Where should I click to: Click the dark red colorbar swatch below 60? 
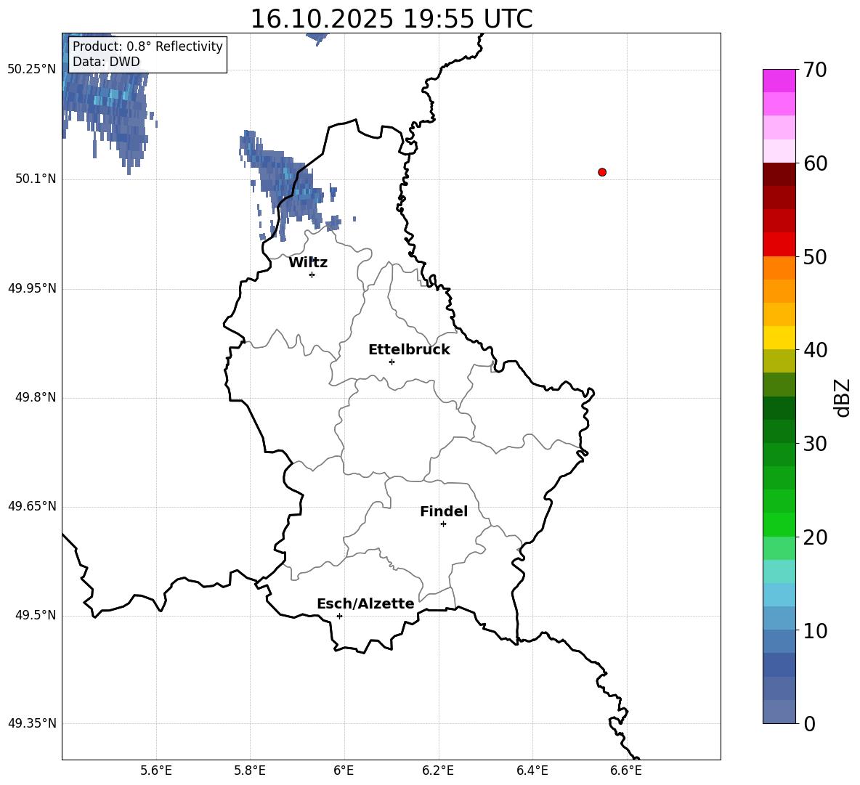click(779, 174)
